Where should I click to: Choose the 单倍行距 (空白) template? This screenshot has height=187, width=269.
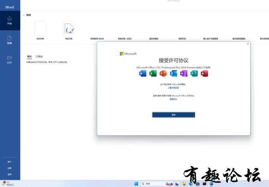point(125,39)
